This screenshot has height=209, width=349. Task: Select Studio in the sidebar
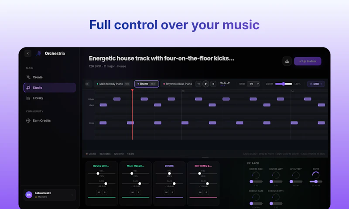[50, 88]
